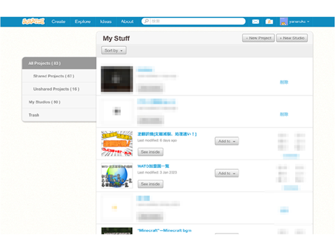The height and width of the screenshot is (251, 335).
Task: Open the About page
Action: [127, 22]
